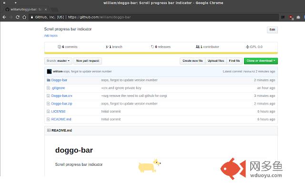
Task: Click the Add topics link
Action: [x=51, y=36]
